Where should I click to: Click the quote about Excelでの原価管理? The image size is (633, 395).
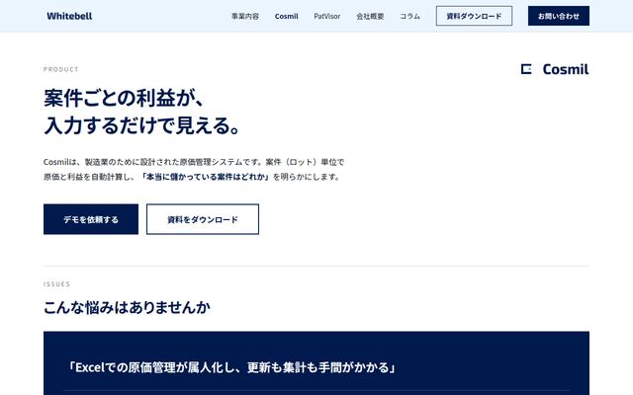pyautogui.click(x=230, y=367)
